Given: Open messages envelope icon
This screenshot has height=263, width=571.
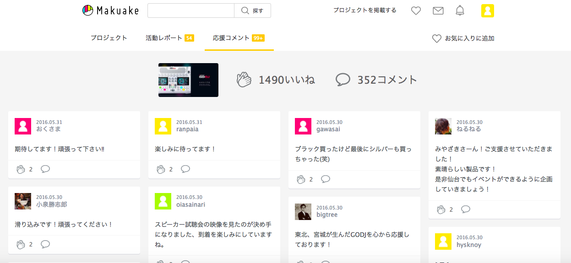Looking at the screenshot, I should (x=438, y=11).
